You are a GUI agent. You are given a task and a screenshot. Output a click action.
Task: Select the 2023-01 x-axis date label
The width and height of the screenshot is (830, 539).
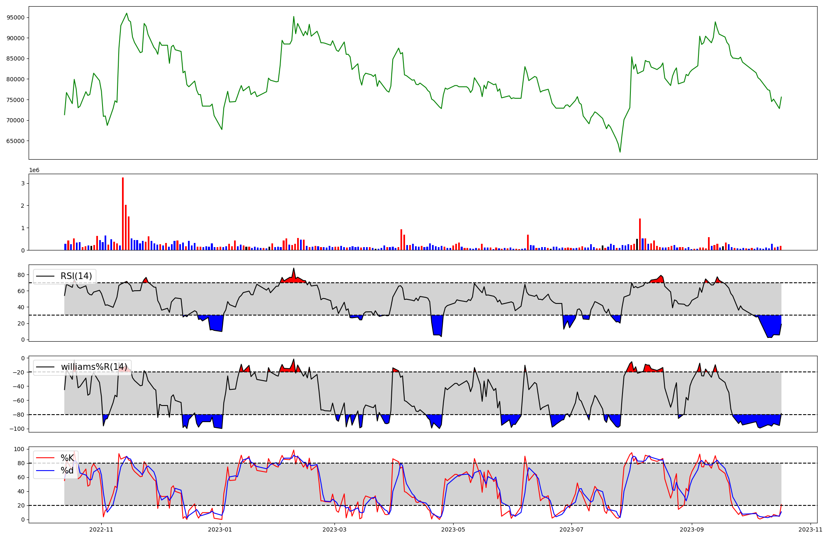220,529
